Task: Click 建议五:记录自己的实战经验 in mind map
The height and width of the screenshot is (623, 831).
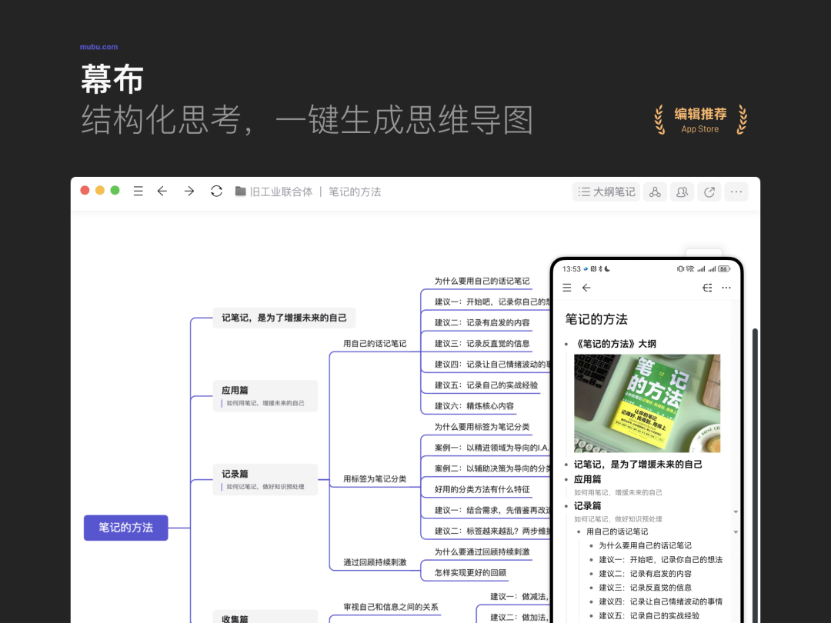Action: coord(486,385)
